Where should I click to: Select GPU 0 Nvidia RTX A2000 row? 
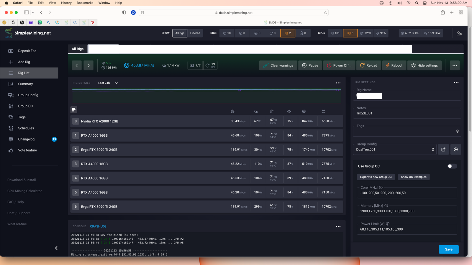pos(206,121)
